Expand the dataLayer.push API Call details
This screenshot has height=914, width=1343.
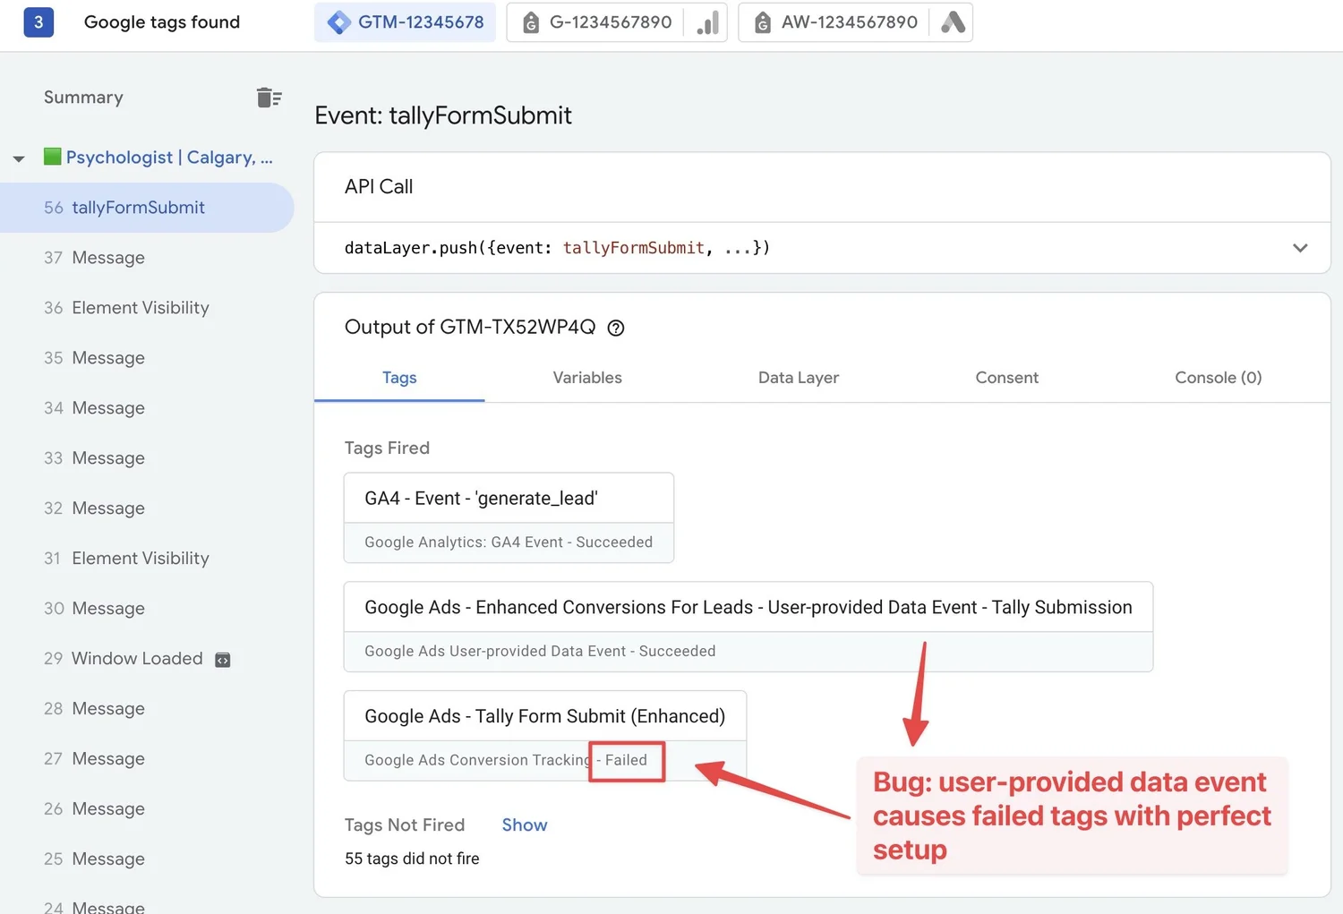[x=1300, y=248]
